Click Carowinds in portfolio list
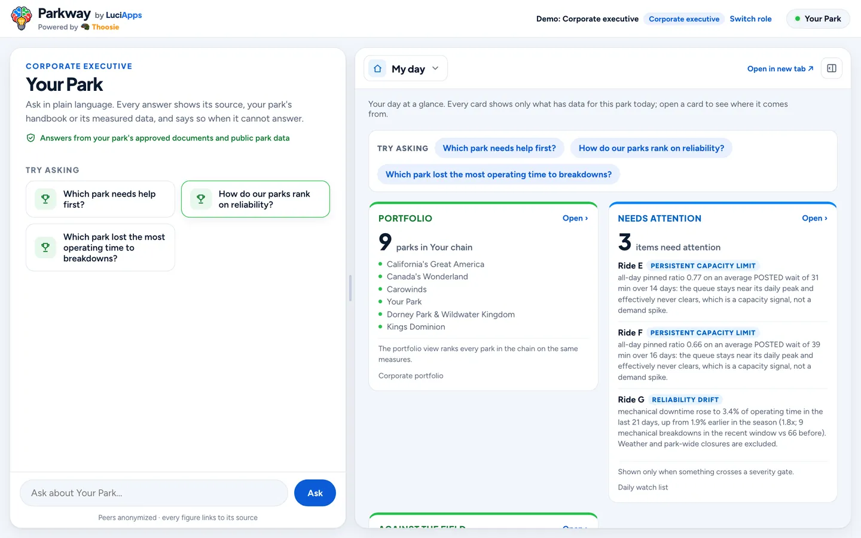 (407, 289)
